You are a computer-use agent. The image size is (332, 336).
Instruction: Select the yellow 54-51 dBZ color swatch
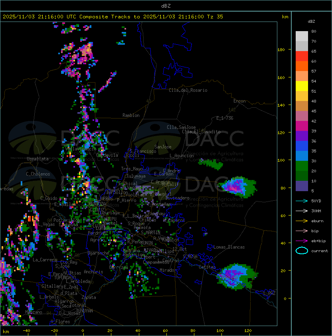click(x=302, y=86)
